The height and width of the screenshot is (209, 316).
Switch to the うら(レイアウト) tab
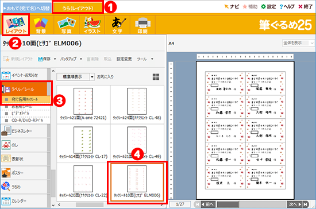78,8
